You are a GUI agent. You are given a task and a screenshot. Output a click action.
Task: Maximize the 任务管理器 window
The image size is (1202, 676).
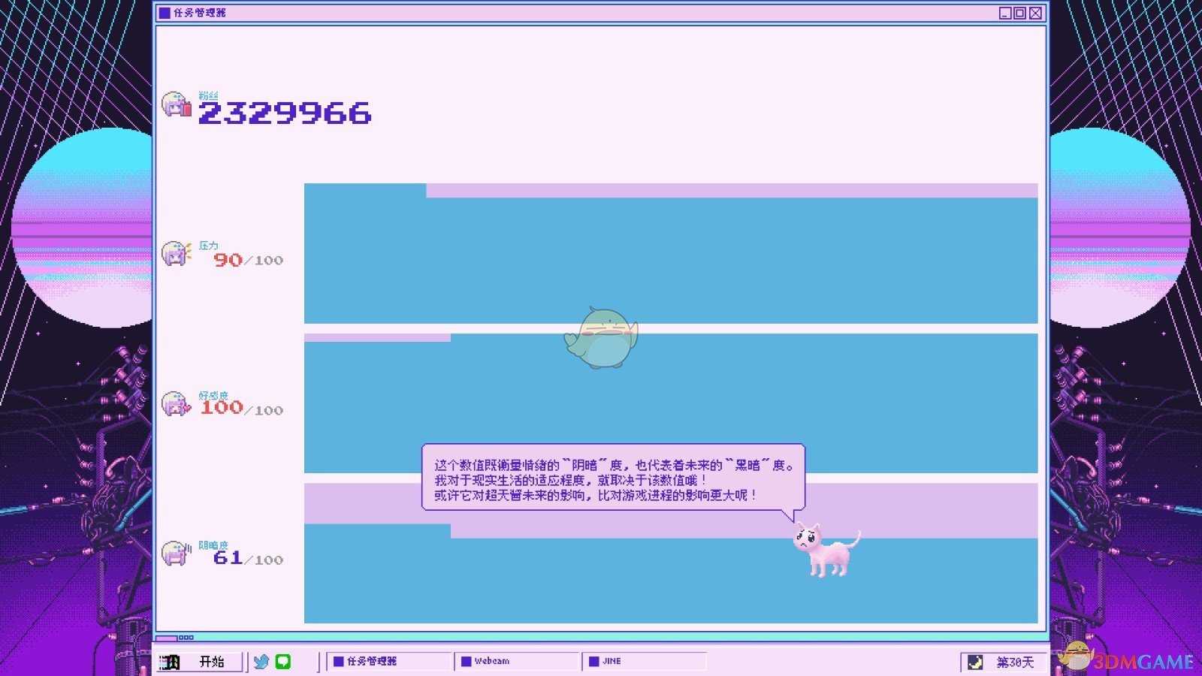point(1019,13)
